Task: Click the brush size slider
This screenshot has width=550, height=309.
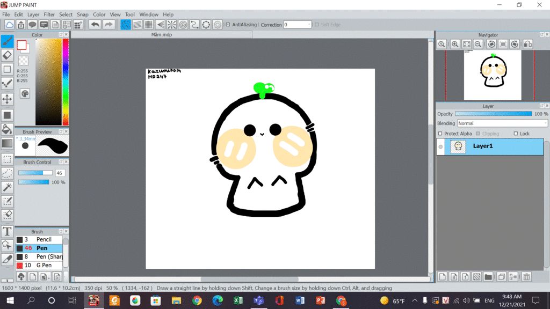Action: [35, 173]
